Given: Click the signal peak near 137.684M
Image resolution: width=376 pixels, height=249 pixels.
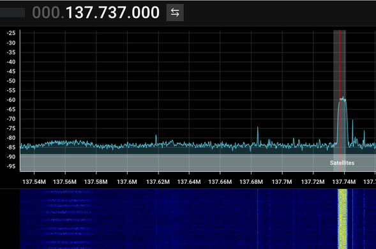Looking at the screenshot, I should tap(258, 135).
